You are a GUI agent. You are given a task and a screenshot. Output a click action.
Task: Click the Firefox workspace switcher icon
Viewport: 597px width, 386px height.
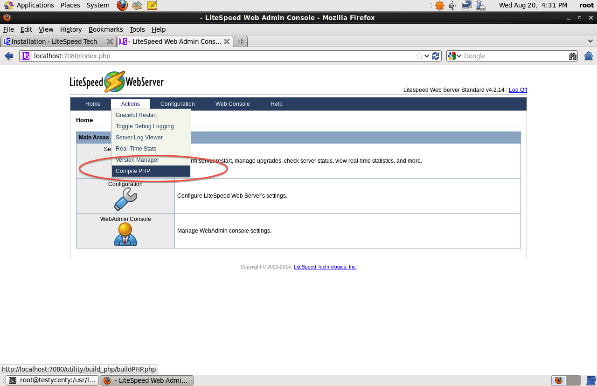559,380
